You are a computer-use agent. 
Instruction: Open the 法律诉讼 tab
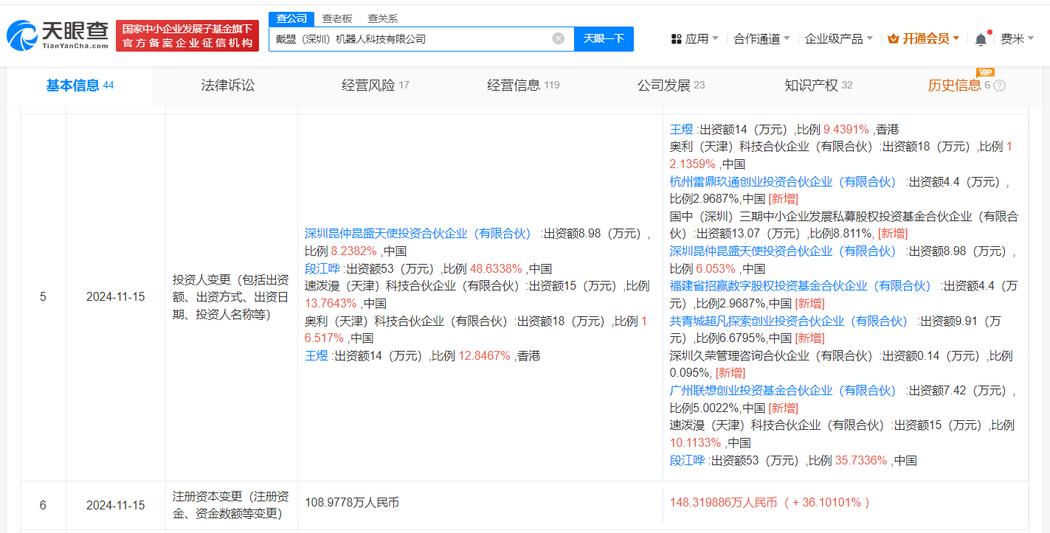click(228, 86)
